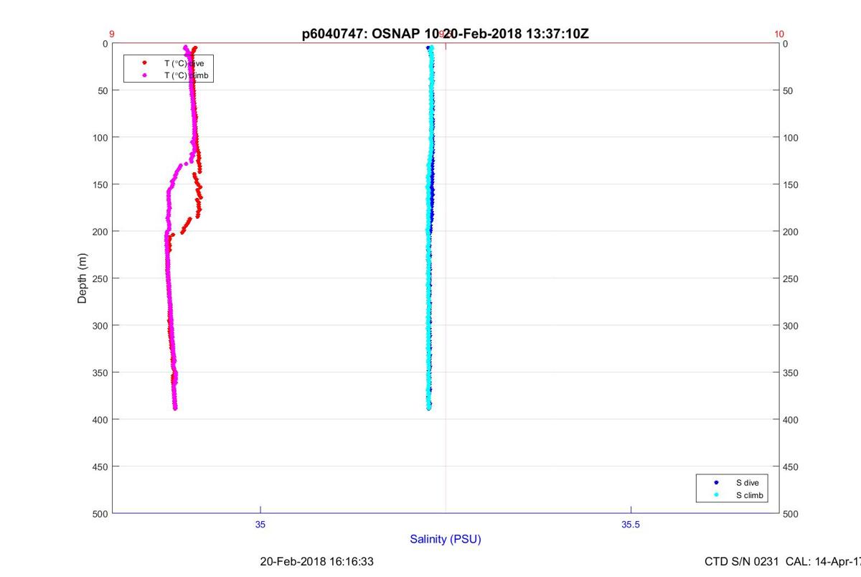Click the 150 tick on left depth axis
Image resolution: width=861 pixels, height=577 pixels.
(101, 184)
